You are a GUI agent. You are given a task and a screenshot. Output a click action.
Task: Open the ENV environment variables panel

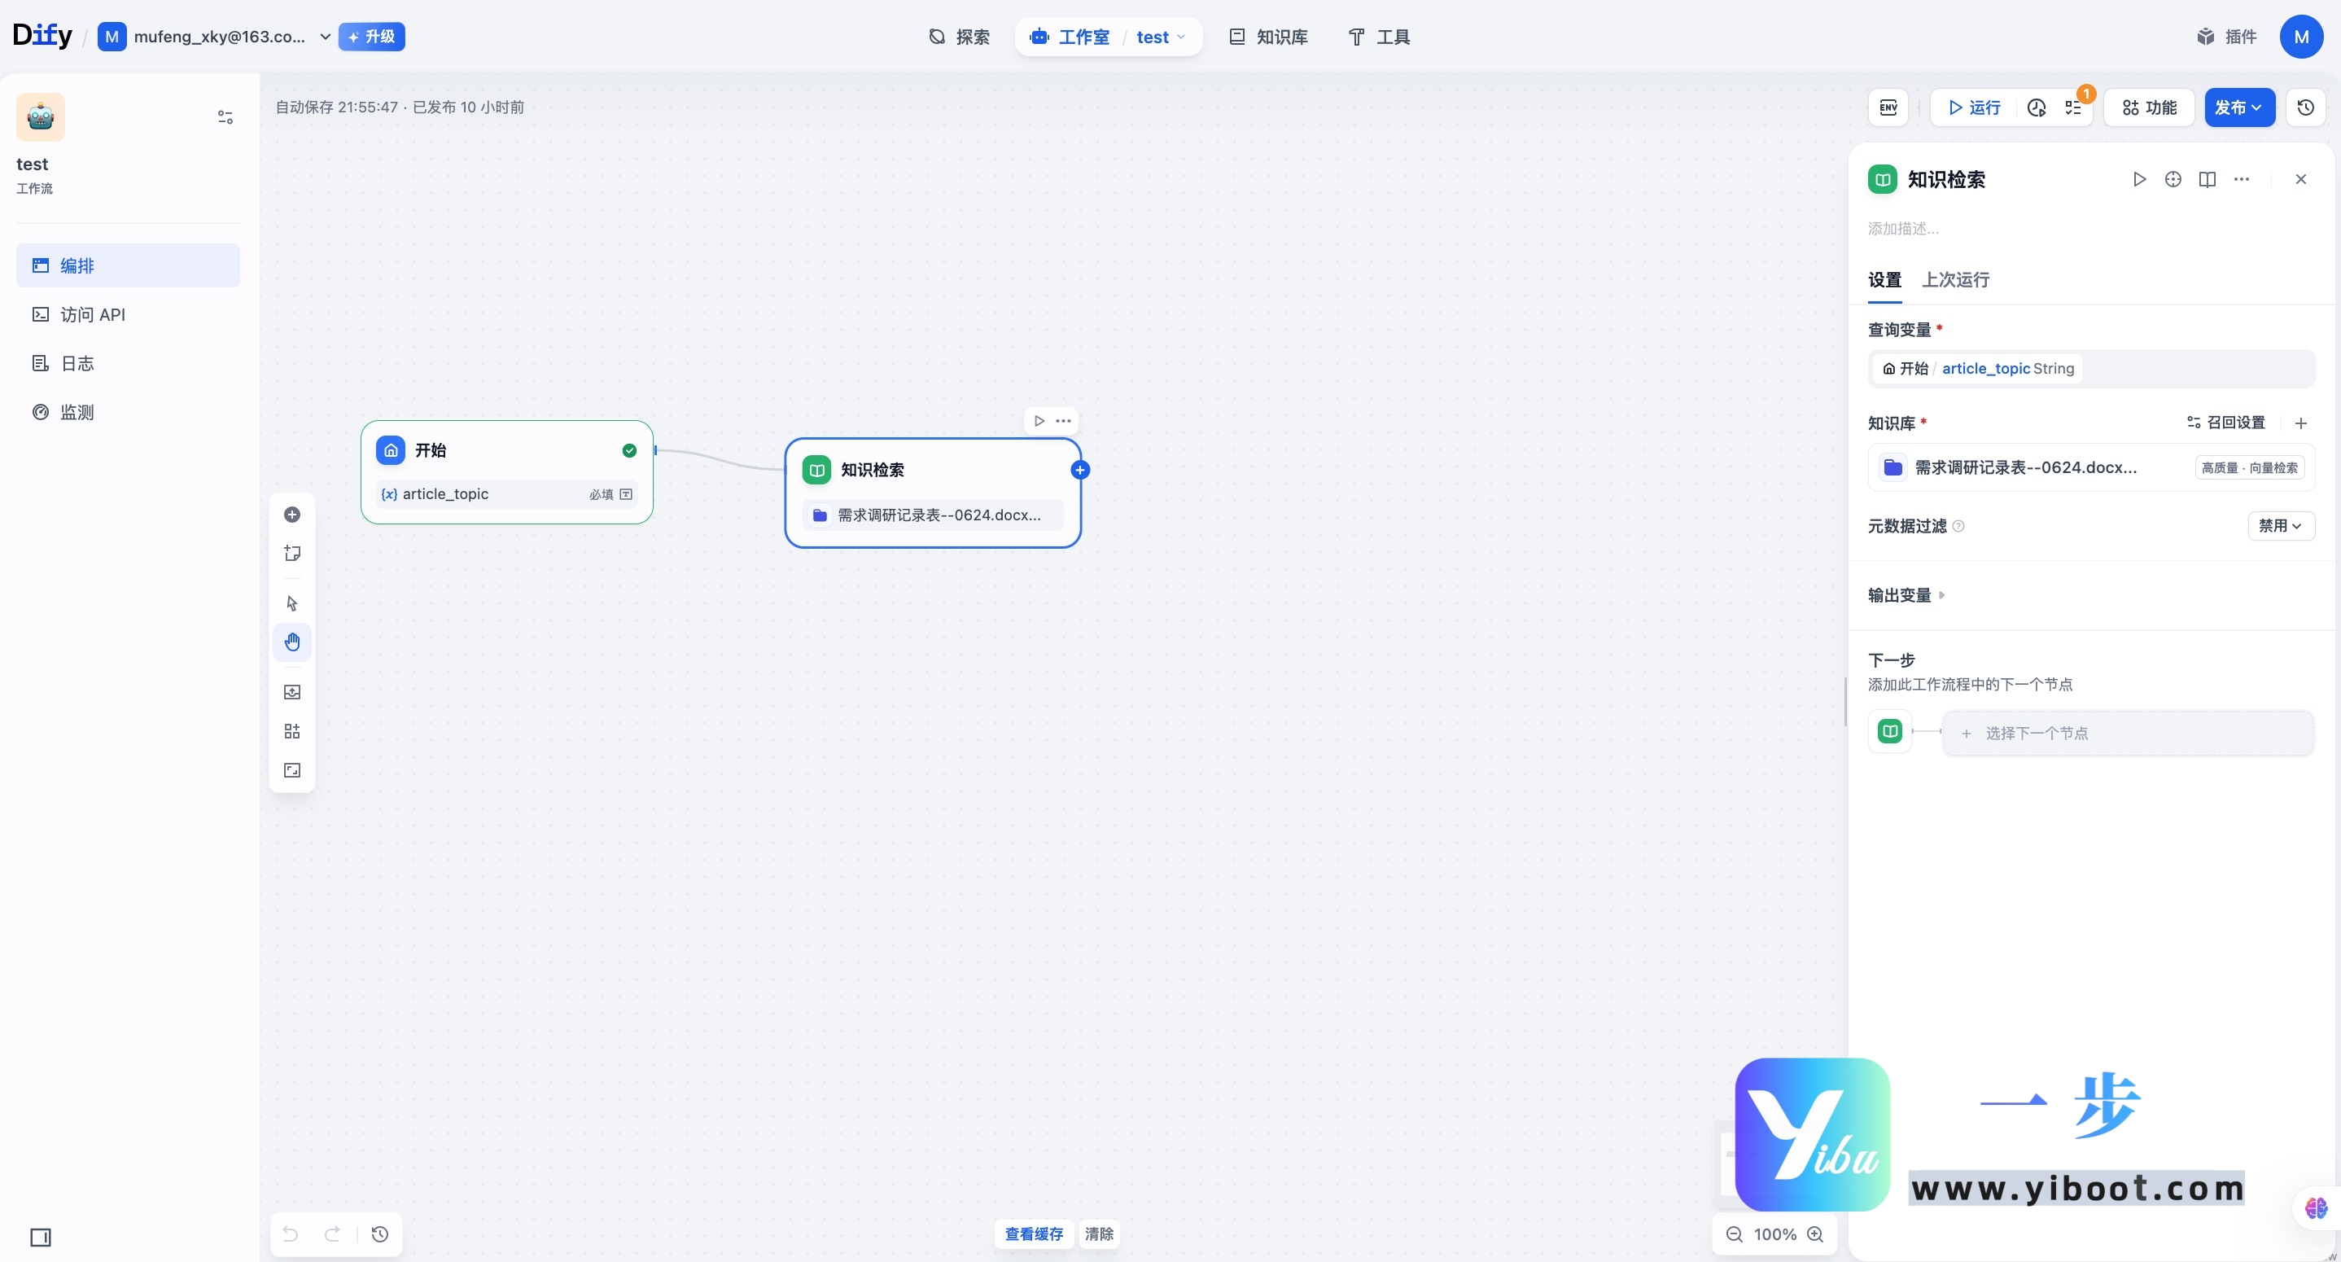pos(1888,107)
